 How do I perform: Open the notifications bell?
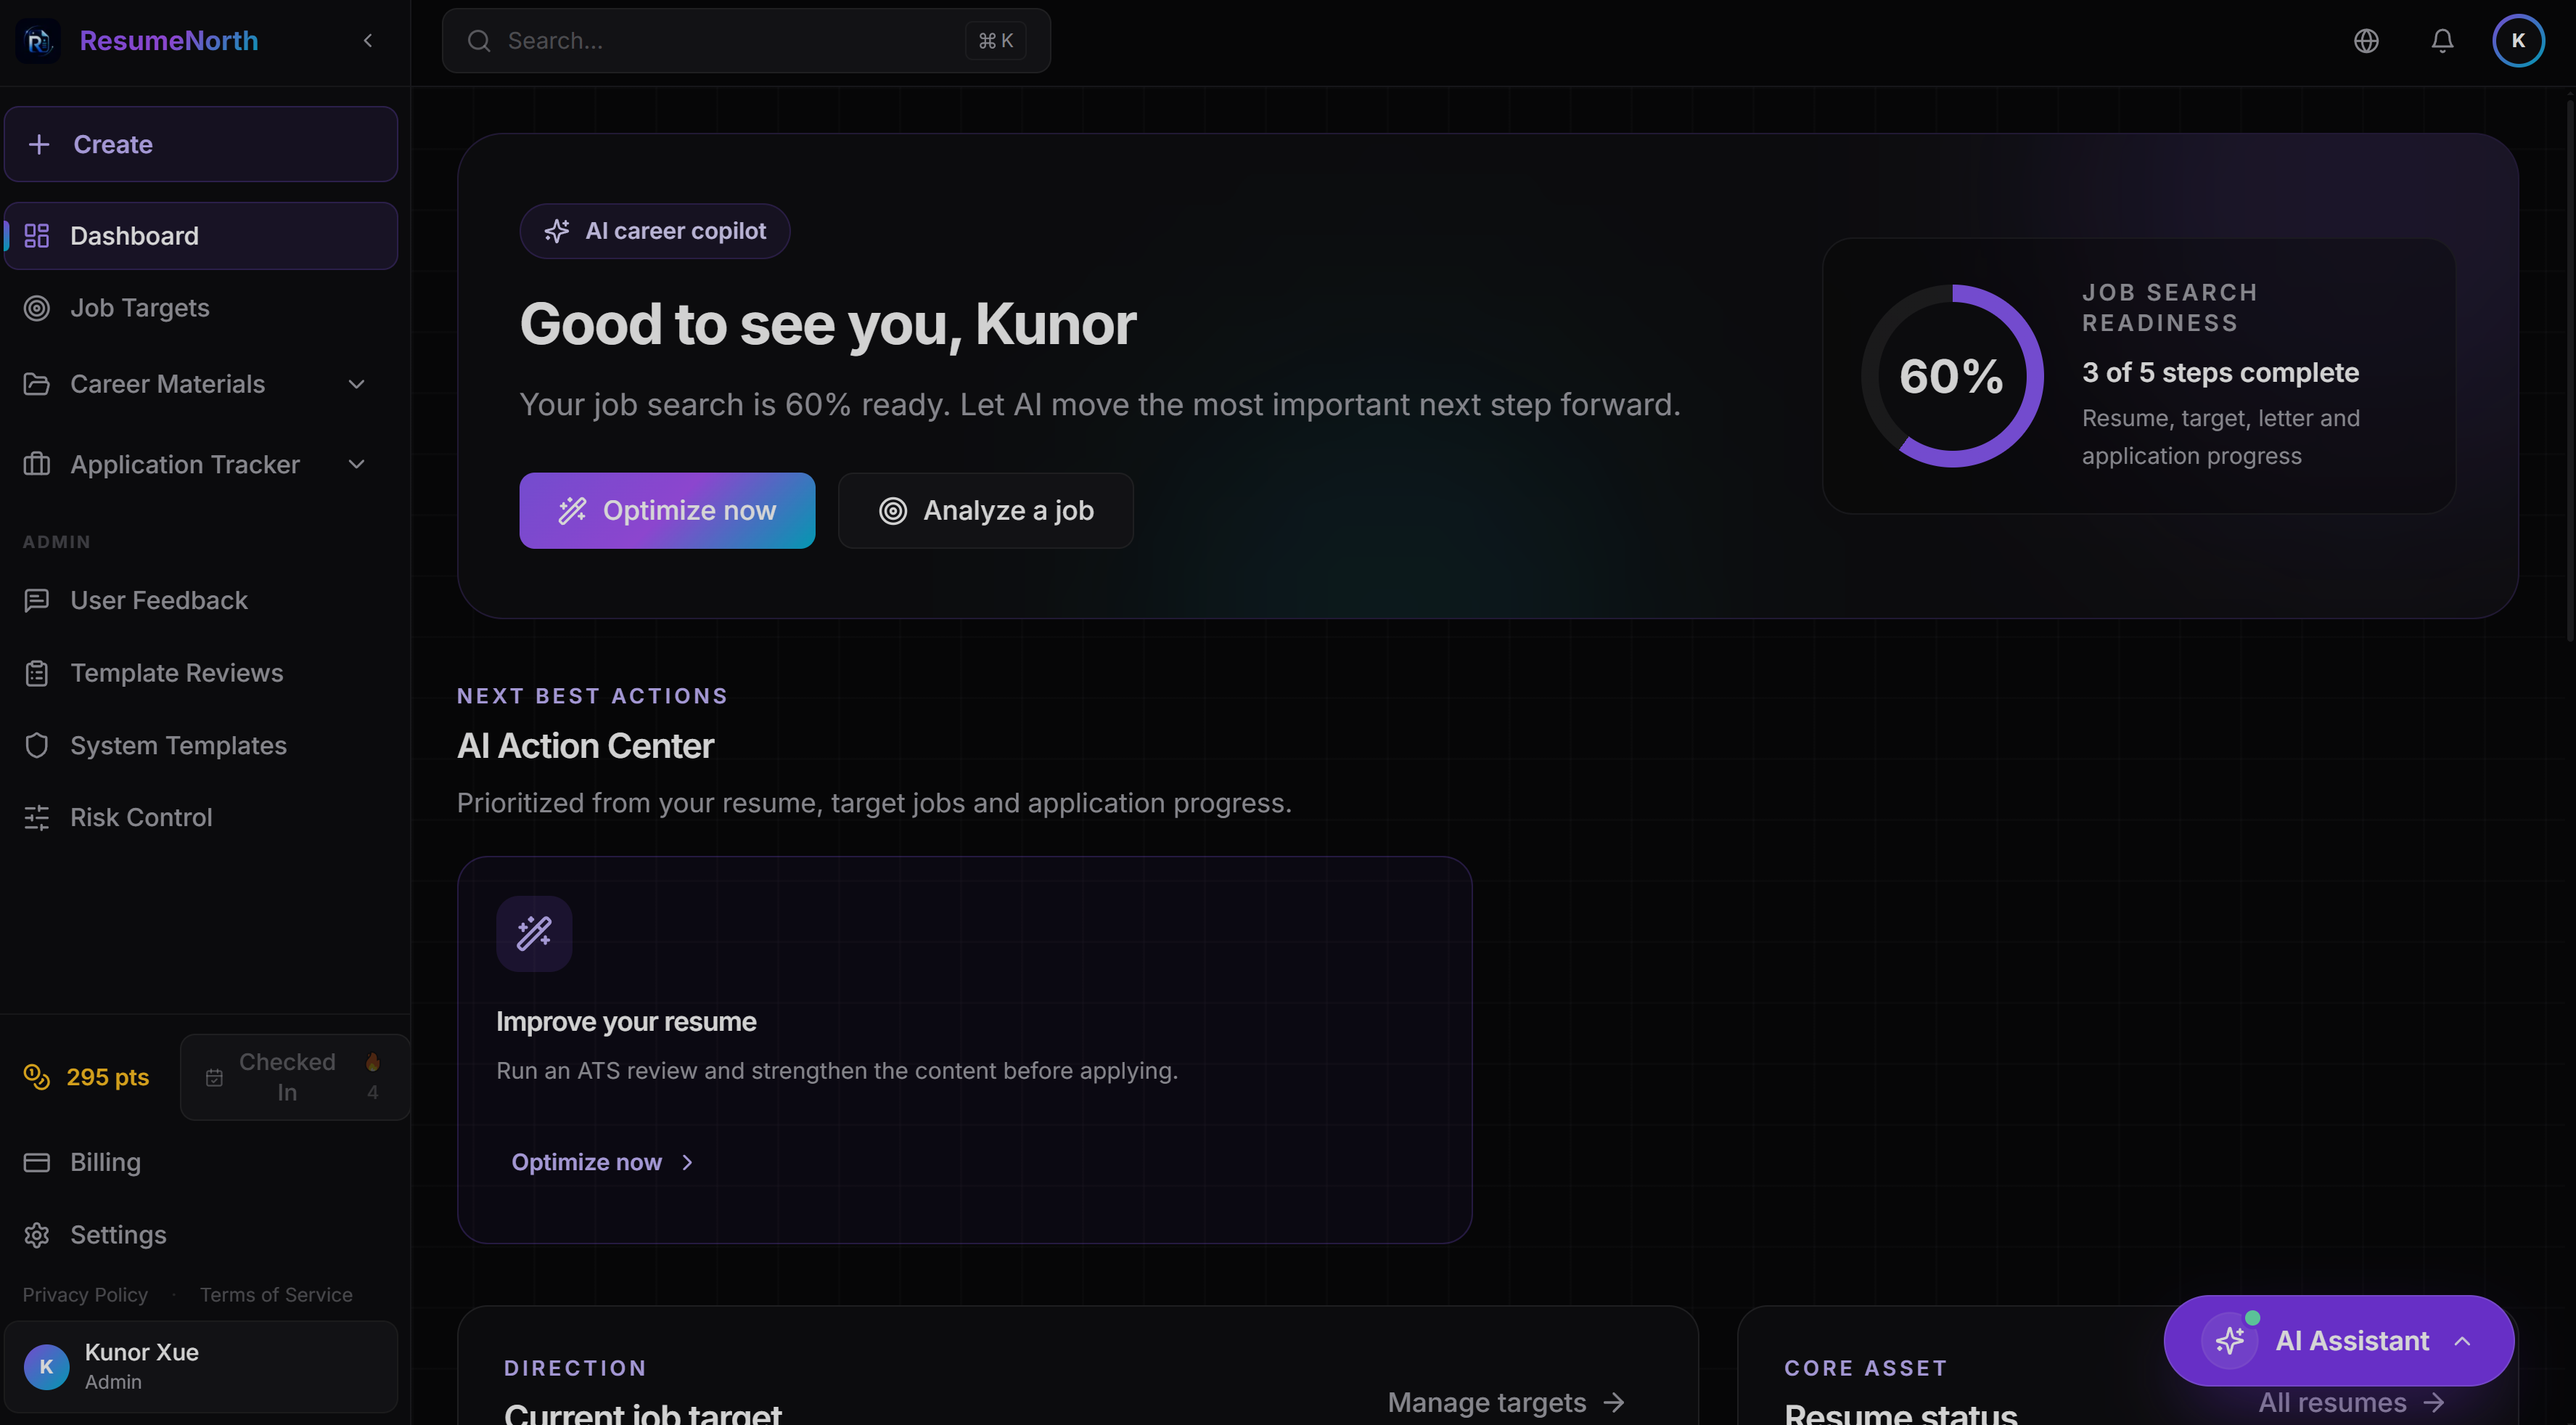click(2442, 41)
